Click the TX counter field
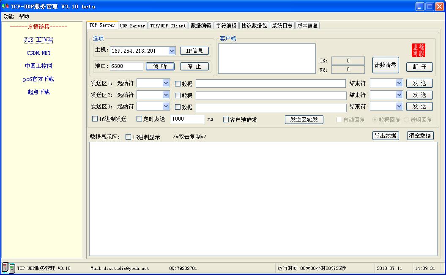 (x=348, y=60)
